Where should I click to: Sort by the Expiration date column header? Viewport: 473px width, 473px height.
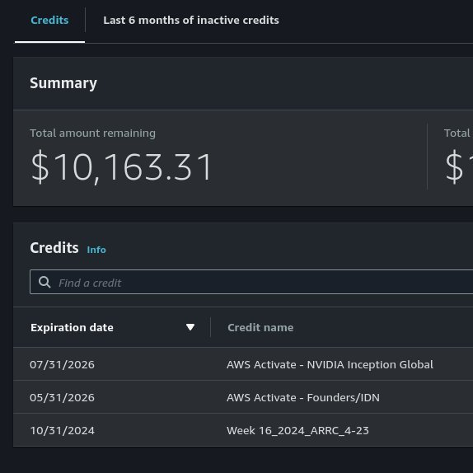coord(72,327)
